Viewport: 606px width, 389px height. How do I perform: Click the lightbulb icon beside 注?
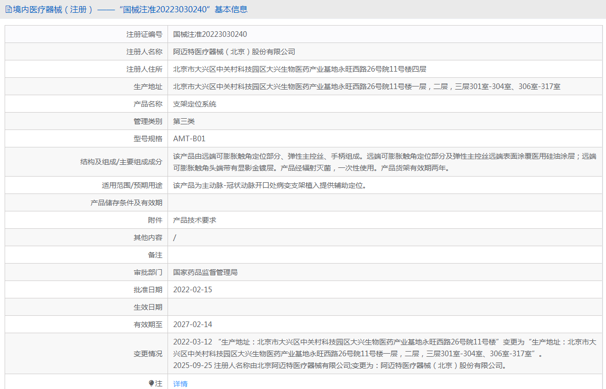point(151,383)
